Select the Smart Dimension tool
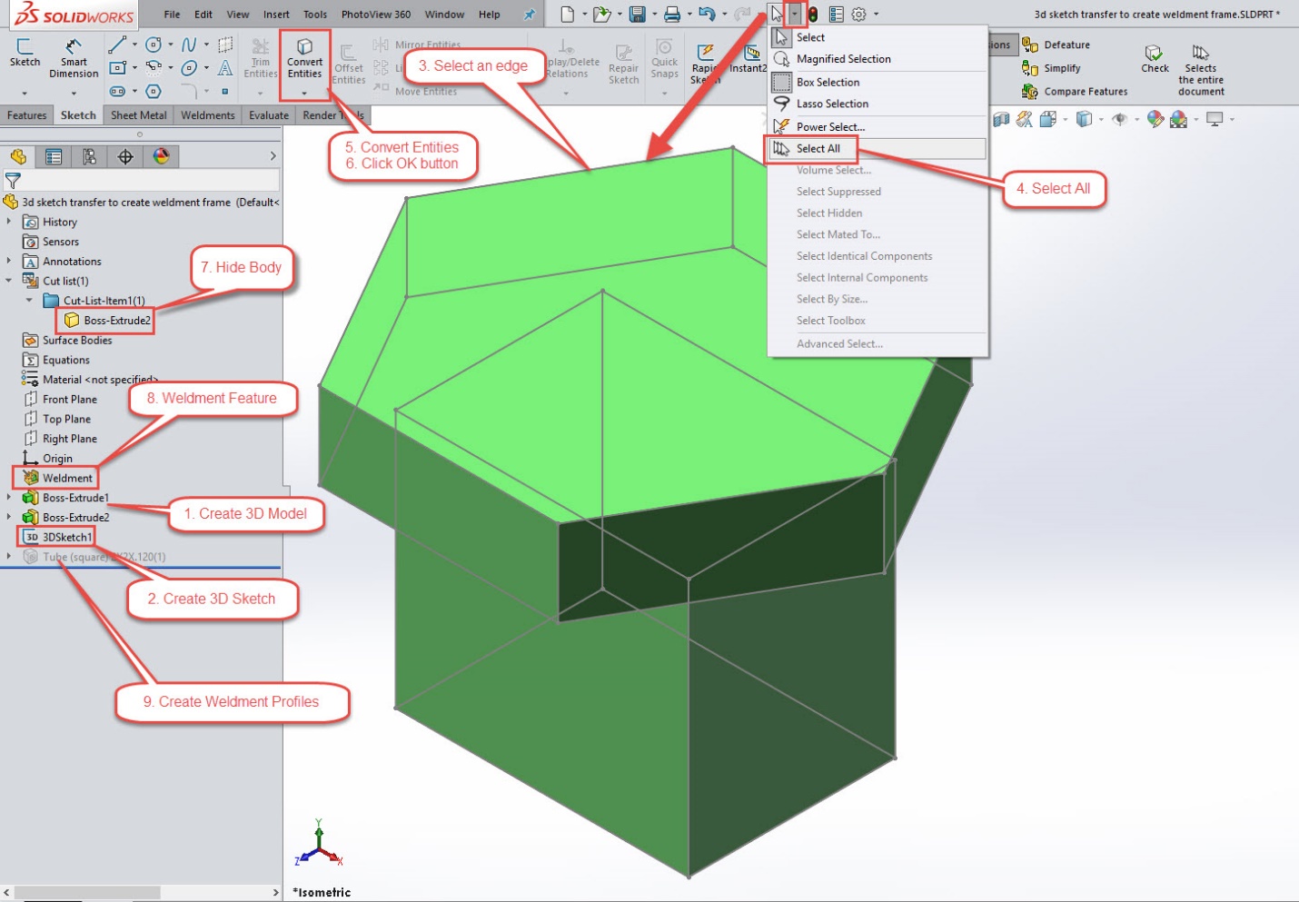This screenshot has height=902, width=1299. tap(74, 58)
